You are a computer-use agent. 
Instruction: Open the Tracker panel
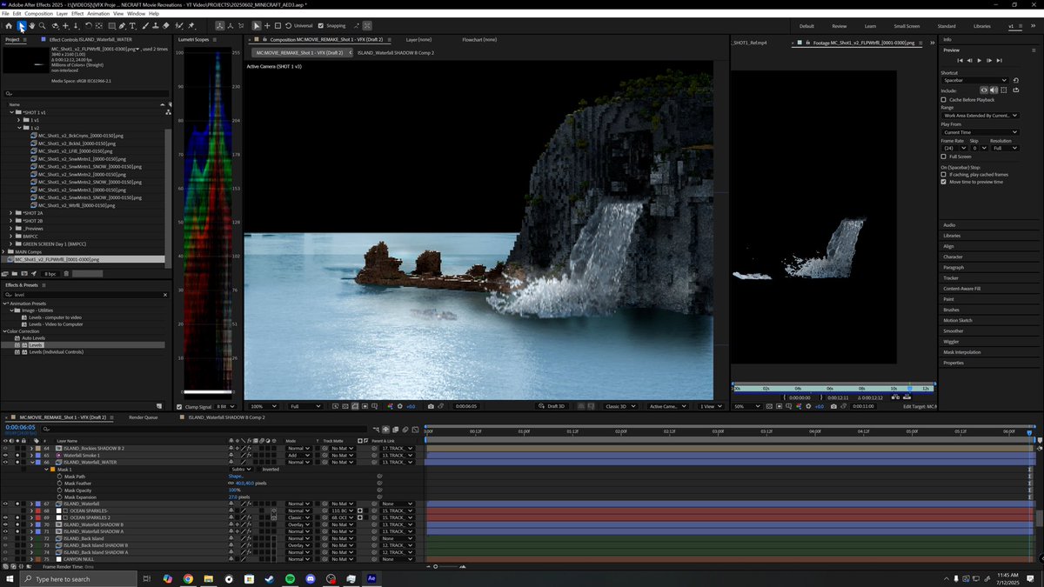[951, 278]
